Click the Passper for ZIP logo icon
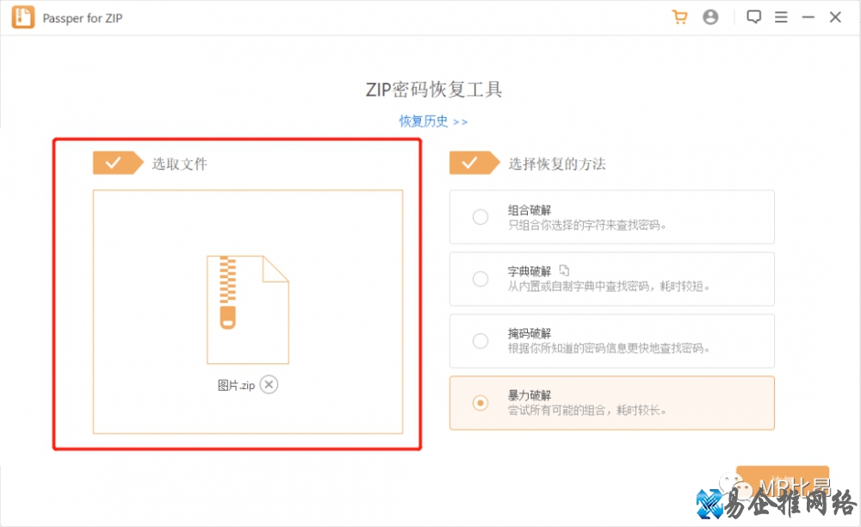Viewport: 861px width, 527px height. tap(22, 17)
